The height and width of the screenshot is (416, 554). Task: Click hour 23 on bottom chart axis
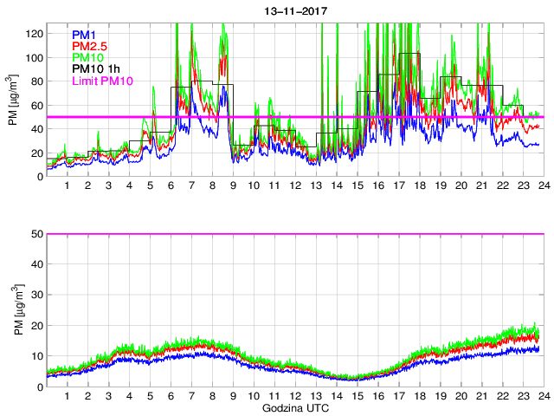[x=524, y=395]
